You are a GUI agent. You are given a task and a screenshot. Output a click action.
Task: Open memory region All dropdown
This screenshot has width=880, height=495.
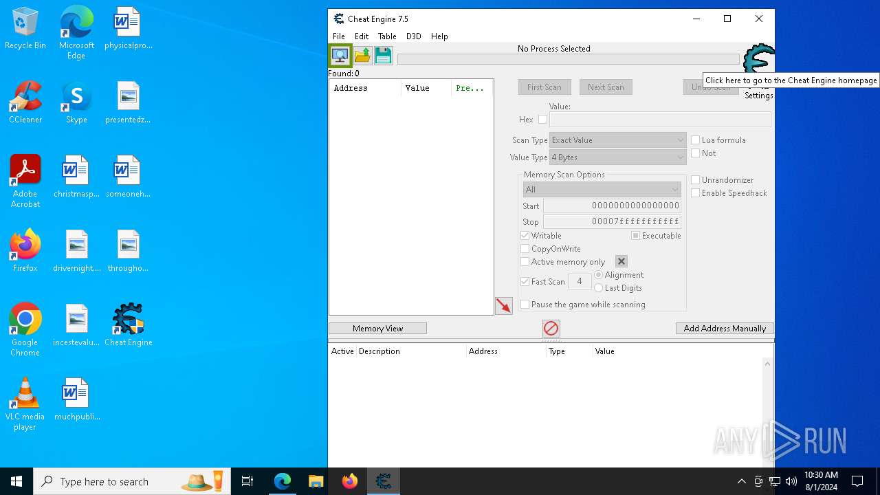point(602,190)
